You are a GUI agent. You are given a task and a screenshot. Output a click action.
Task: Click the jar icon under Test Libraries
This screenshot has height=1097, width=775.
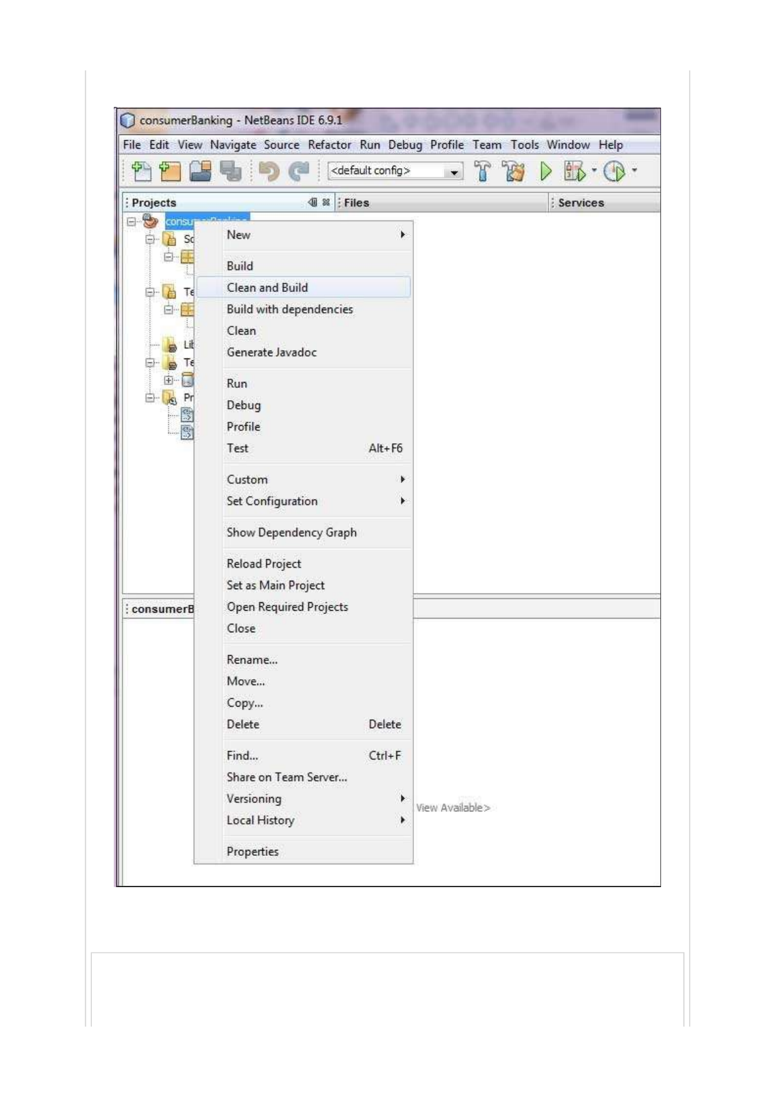pos(188,379)
